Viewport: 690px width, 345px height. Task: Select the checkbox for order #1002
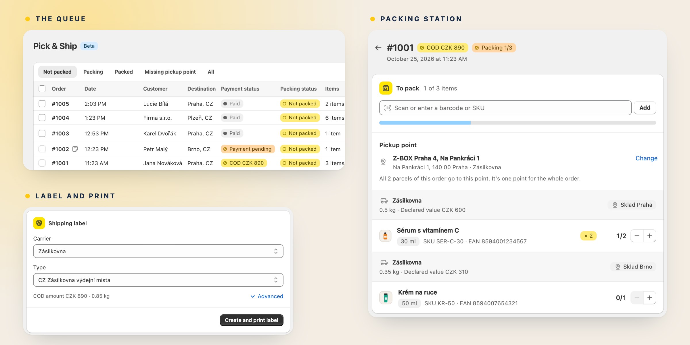click(42, 149)
